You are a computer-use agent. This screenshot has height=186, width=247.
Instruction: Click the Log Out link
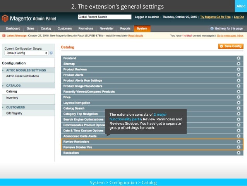coord(239,17)
